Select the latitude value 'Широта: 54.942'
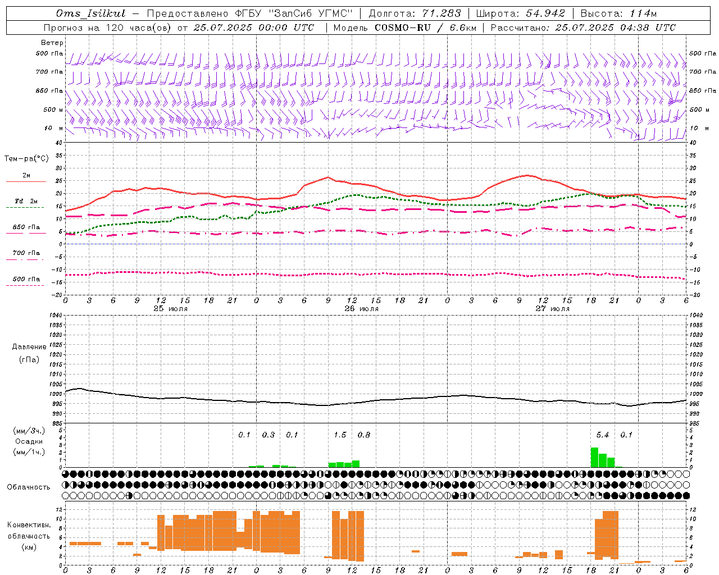Screen dimensions: 719x575 tap(521, 13)
